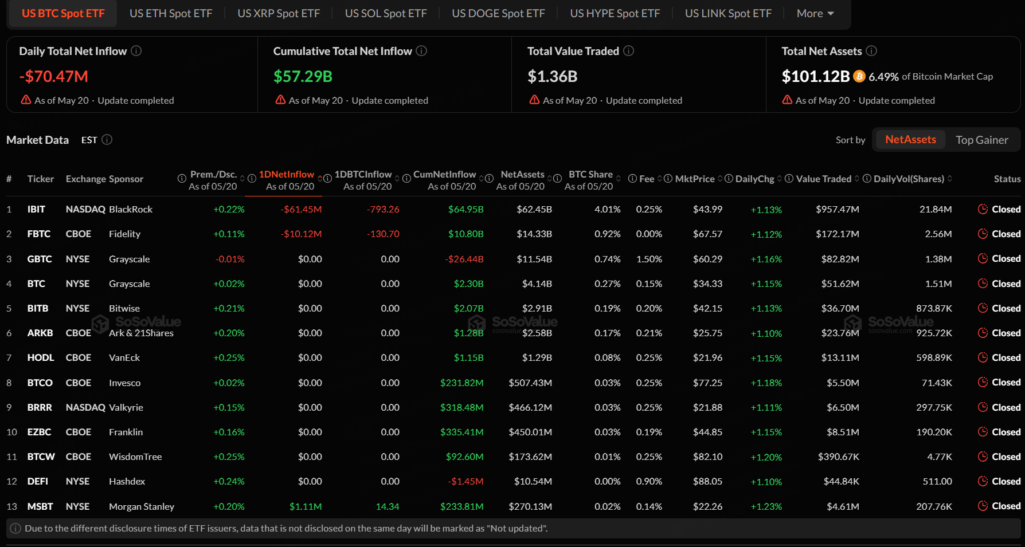Open the HODL ticker row

[x=513, y=357]
